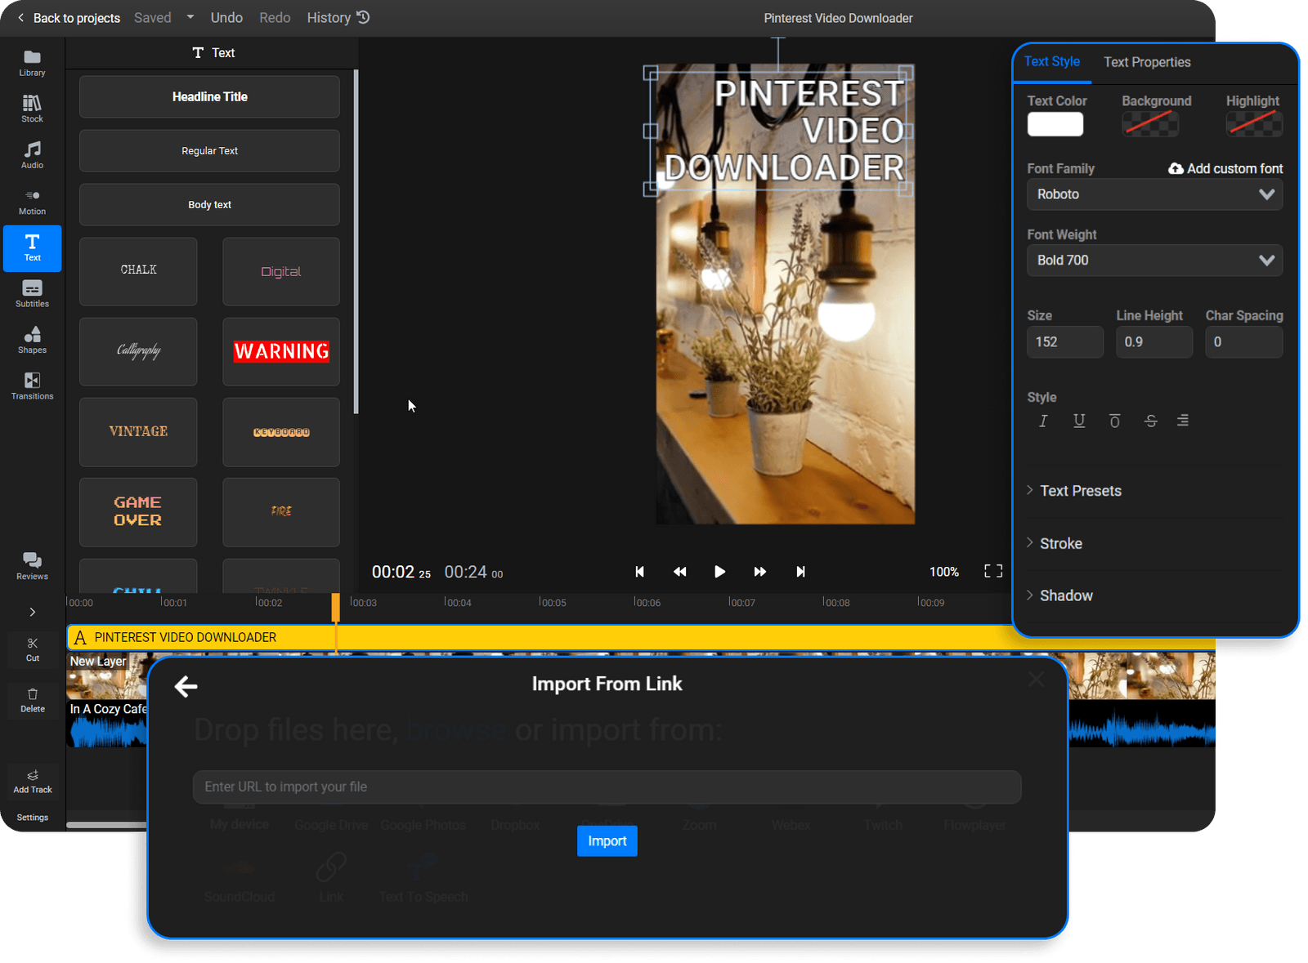This screenshot has width=1308, height=963.
Task: Click the Add Track icon
Action: pyautogui.click(x=32, y=782)
